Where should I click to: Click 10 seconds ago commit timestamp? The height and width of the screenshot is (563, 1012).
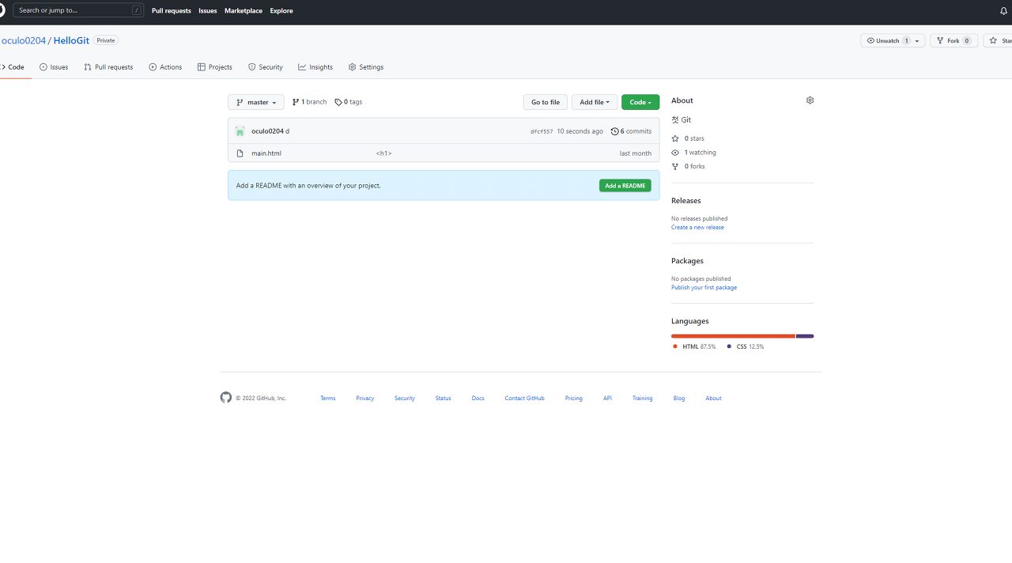tap(580, 131)
